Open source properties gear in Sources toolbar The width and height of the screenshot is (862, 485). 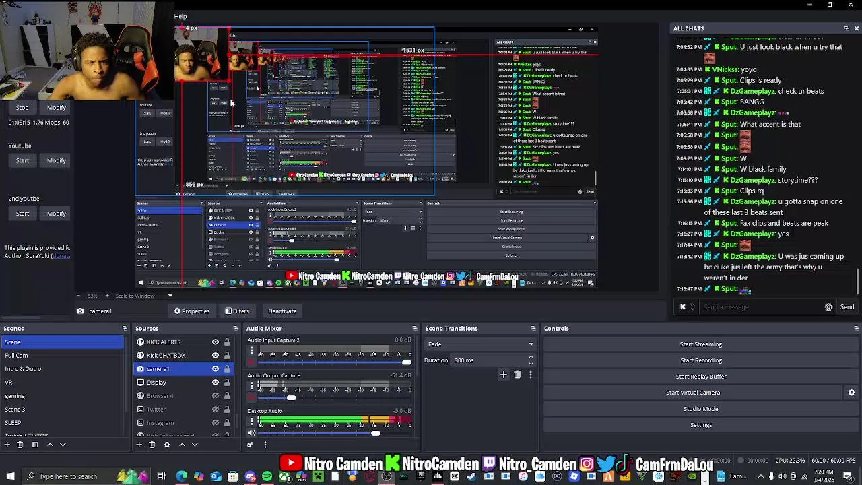(x=167, y=445)
